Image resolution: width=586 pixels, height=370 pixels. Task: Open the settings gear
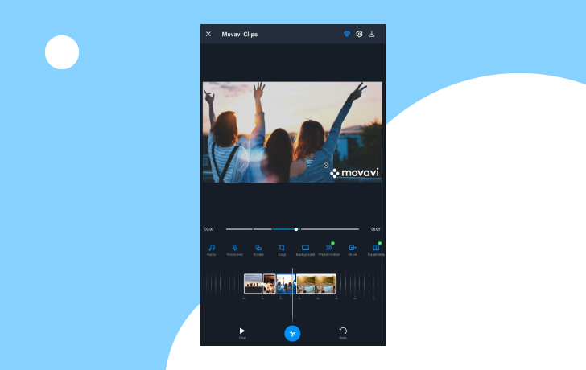[x=359, y=34]
